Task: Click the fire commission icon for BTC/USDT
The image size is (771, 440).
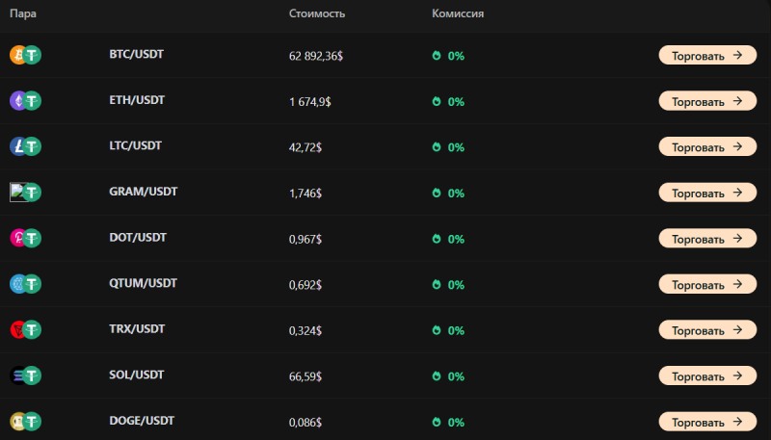Action: pos(437,56)
